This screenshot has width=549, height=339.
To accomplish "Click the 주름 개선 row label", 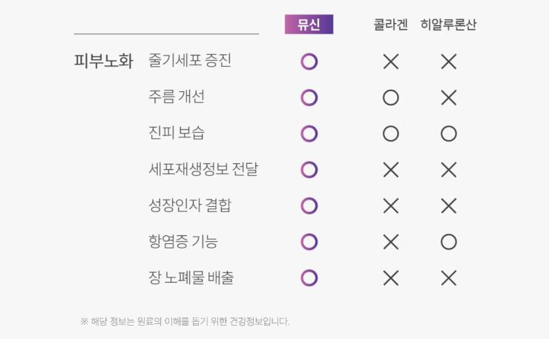I will pos(177,97).
